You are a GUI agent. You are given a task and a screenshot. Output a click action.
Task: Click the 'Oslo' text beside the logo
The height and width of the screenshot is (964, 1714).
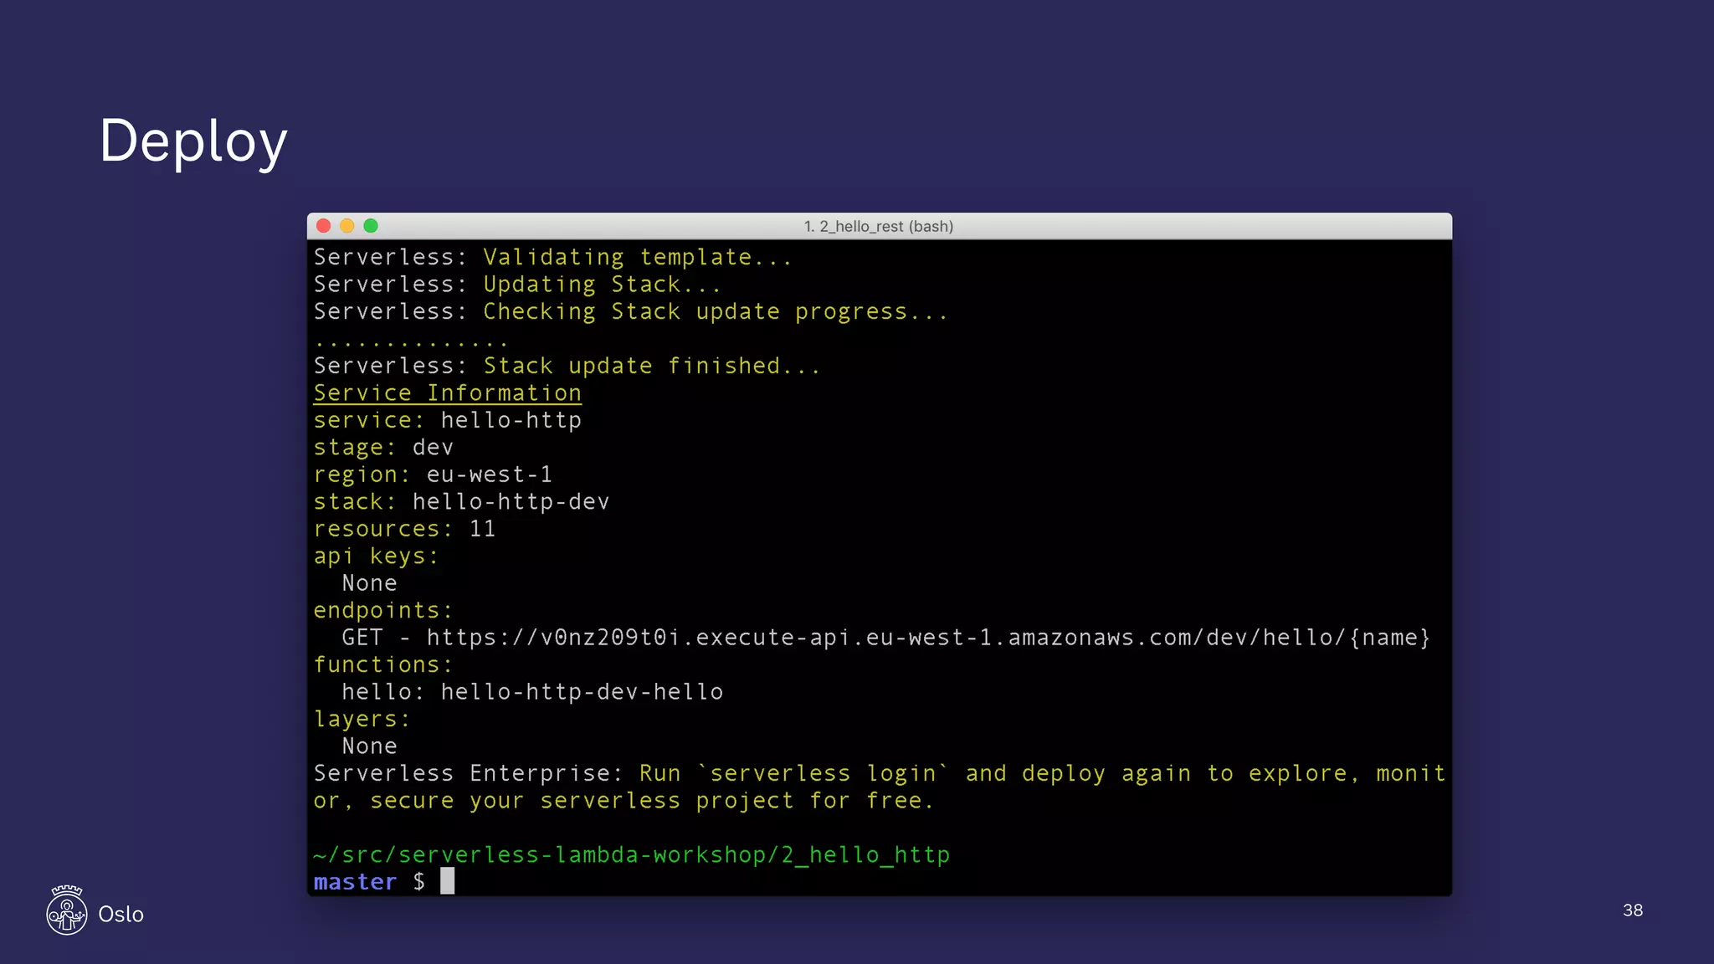click(121, 914)
